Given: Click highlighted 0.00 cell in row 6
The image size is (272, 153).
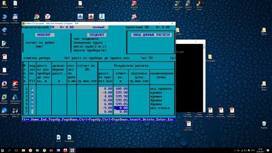Looking at the screenshot, I should coord(121,108).
